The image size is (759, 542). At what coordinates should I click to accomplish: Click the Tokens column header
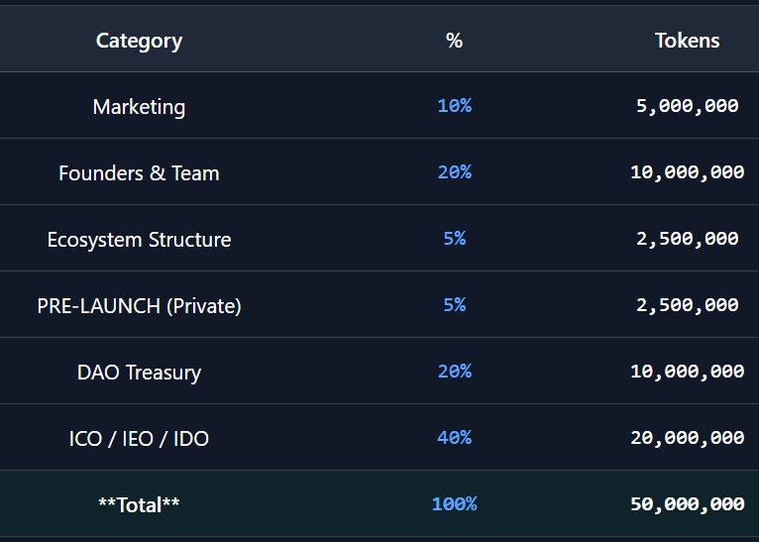click(x=687, y=41)
